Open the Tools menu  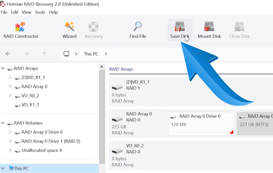click(40, 12)
